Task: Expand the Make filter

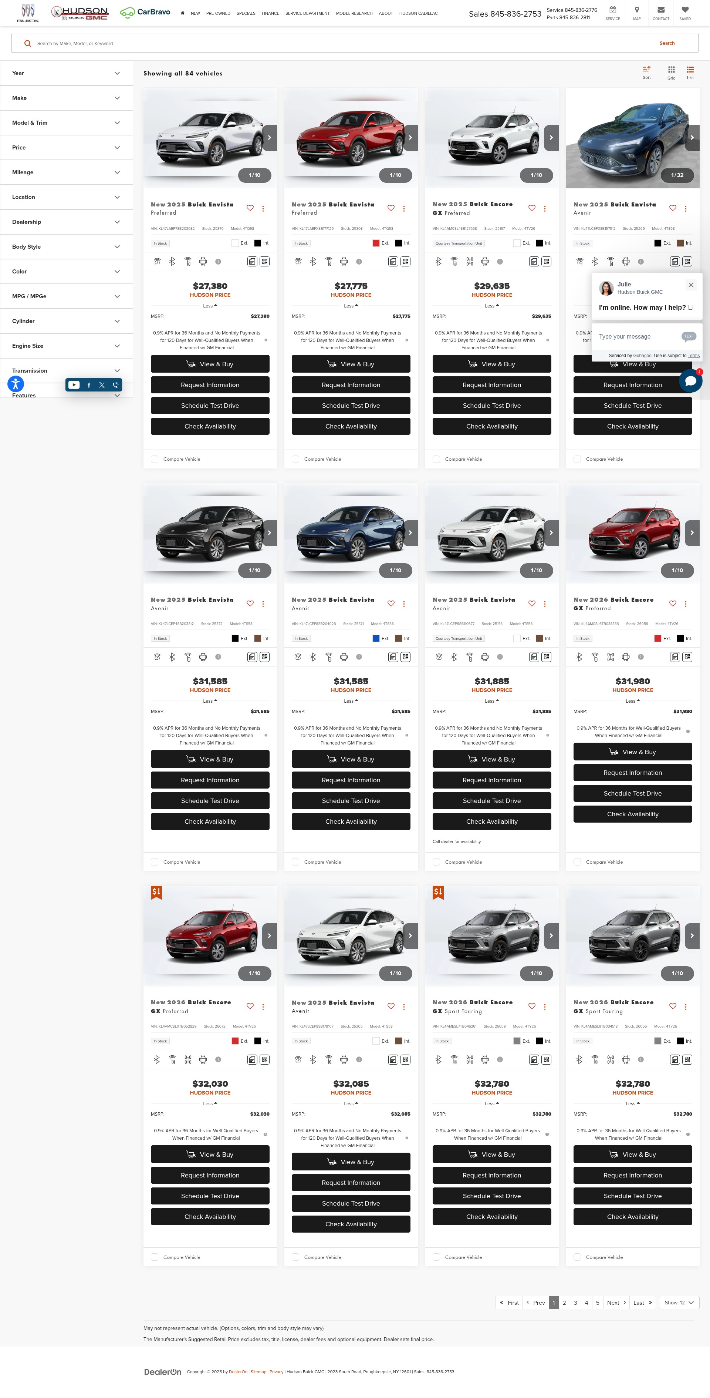Action: 66,98
